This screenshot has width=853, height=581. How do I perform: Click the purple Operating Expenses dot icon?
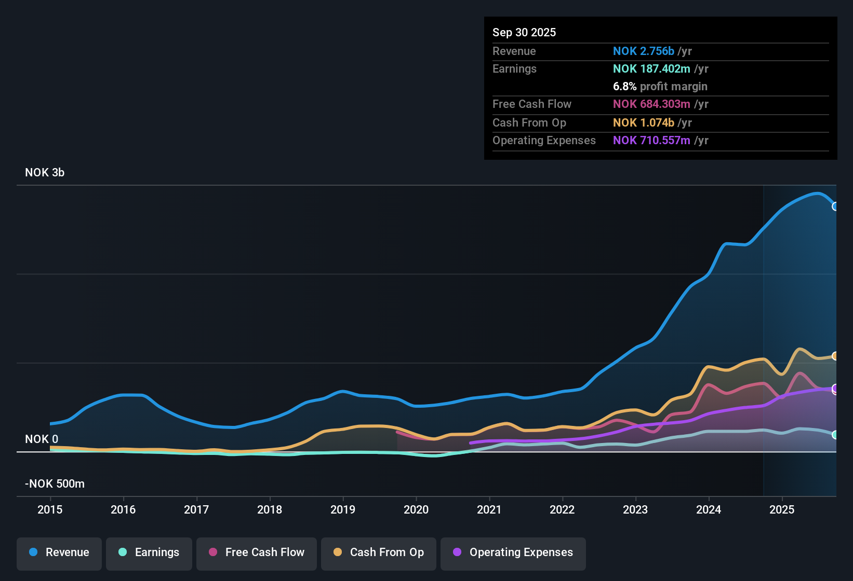pyautogui.click(x=456, y=552)
